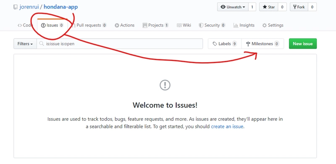Follow the 'create an issue' link

point(227,127)
